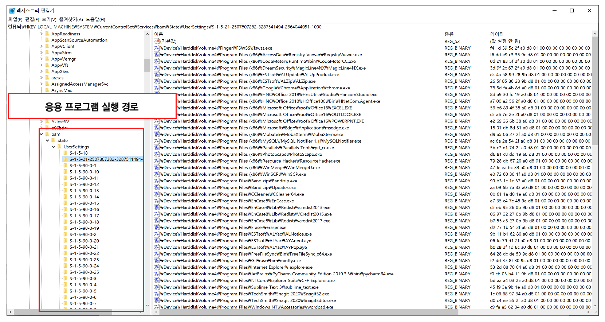Select the chrome.exe binary value icon

[x=157, y=88]
